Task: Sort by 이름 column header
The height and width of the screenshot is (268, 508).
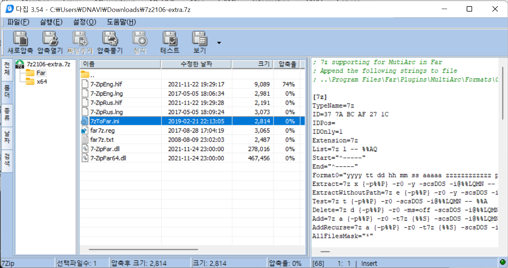Action: point(120,64)
